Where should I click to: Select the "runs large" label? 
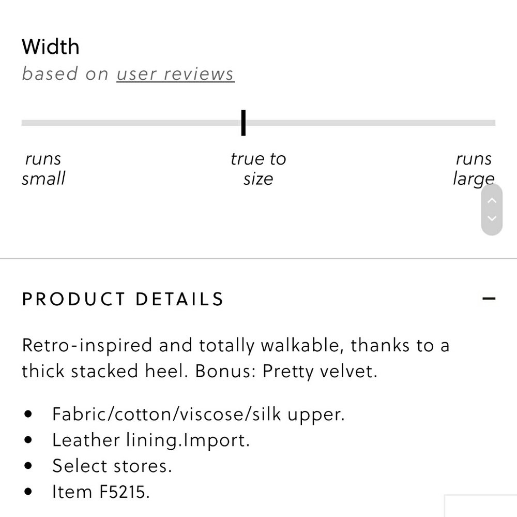[x=473, y=169]
